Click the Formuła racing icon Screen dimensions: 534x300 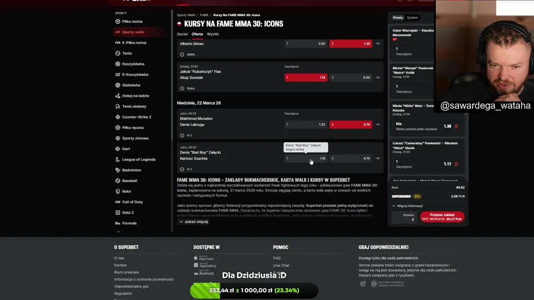(118, 223)
